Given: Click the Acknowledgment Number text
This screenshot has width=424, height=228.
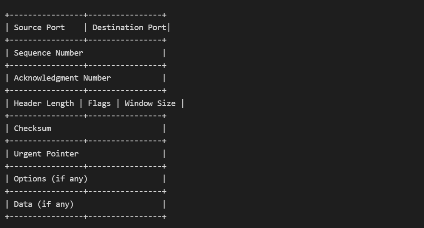Looking at the screenshot, I should pos(62,78).
